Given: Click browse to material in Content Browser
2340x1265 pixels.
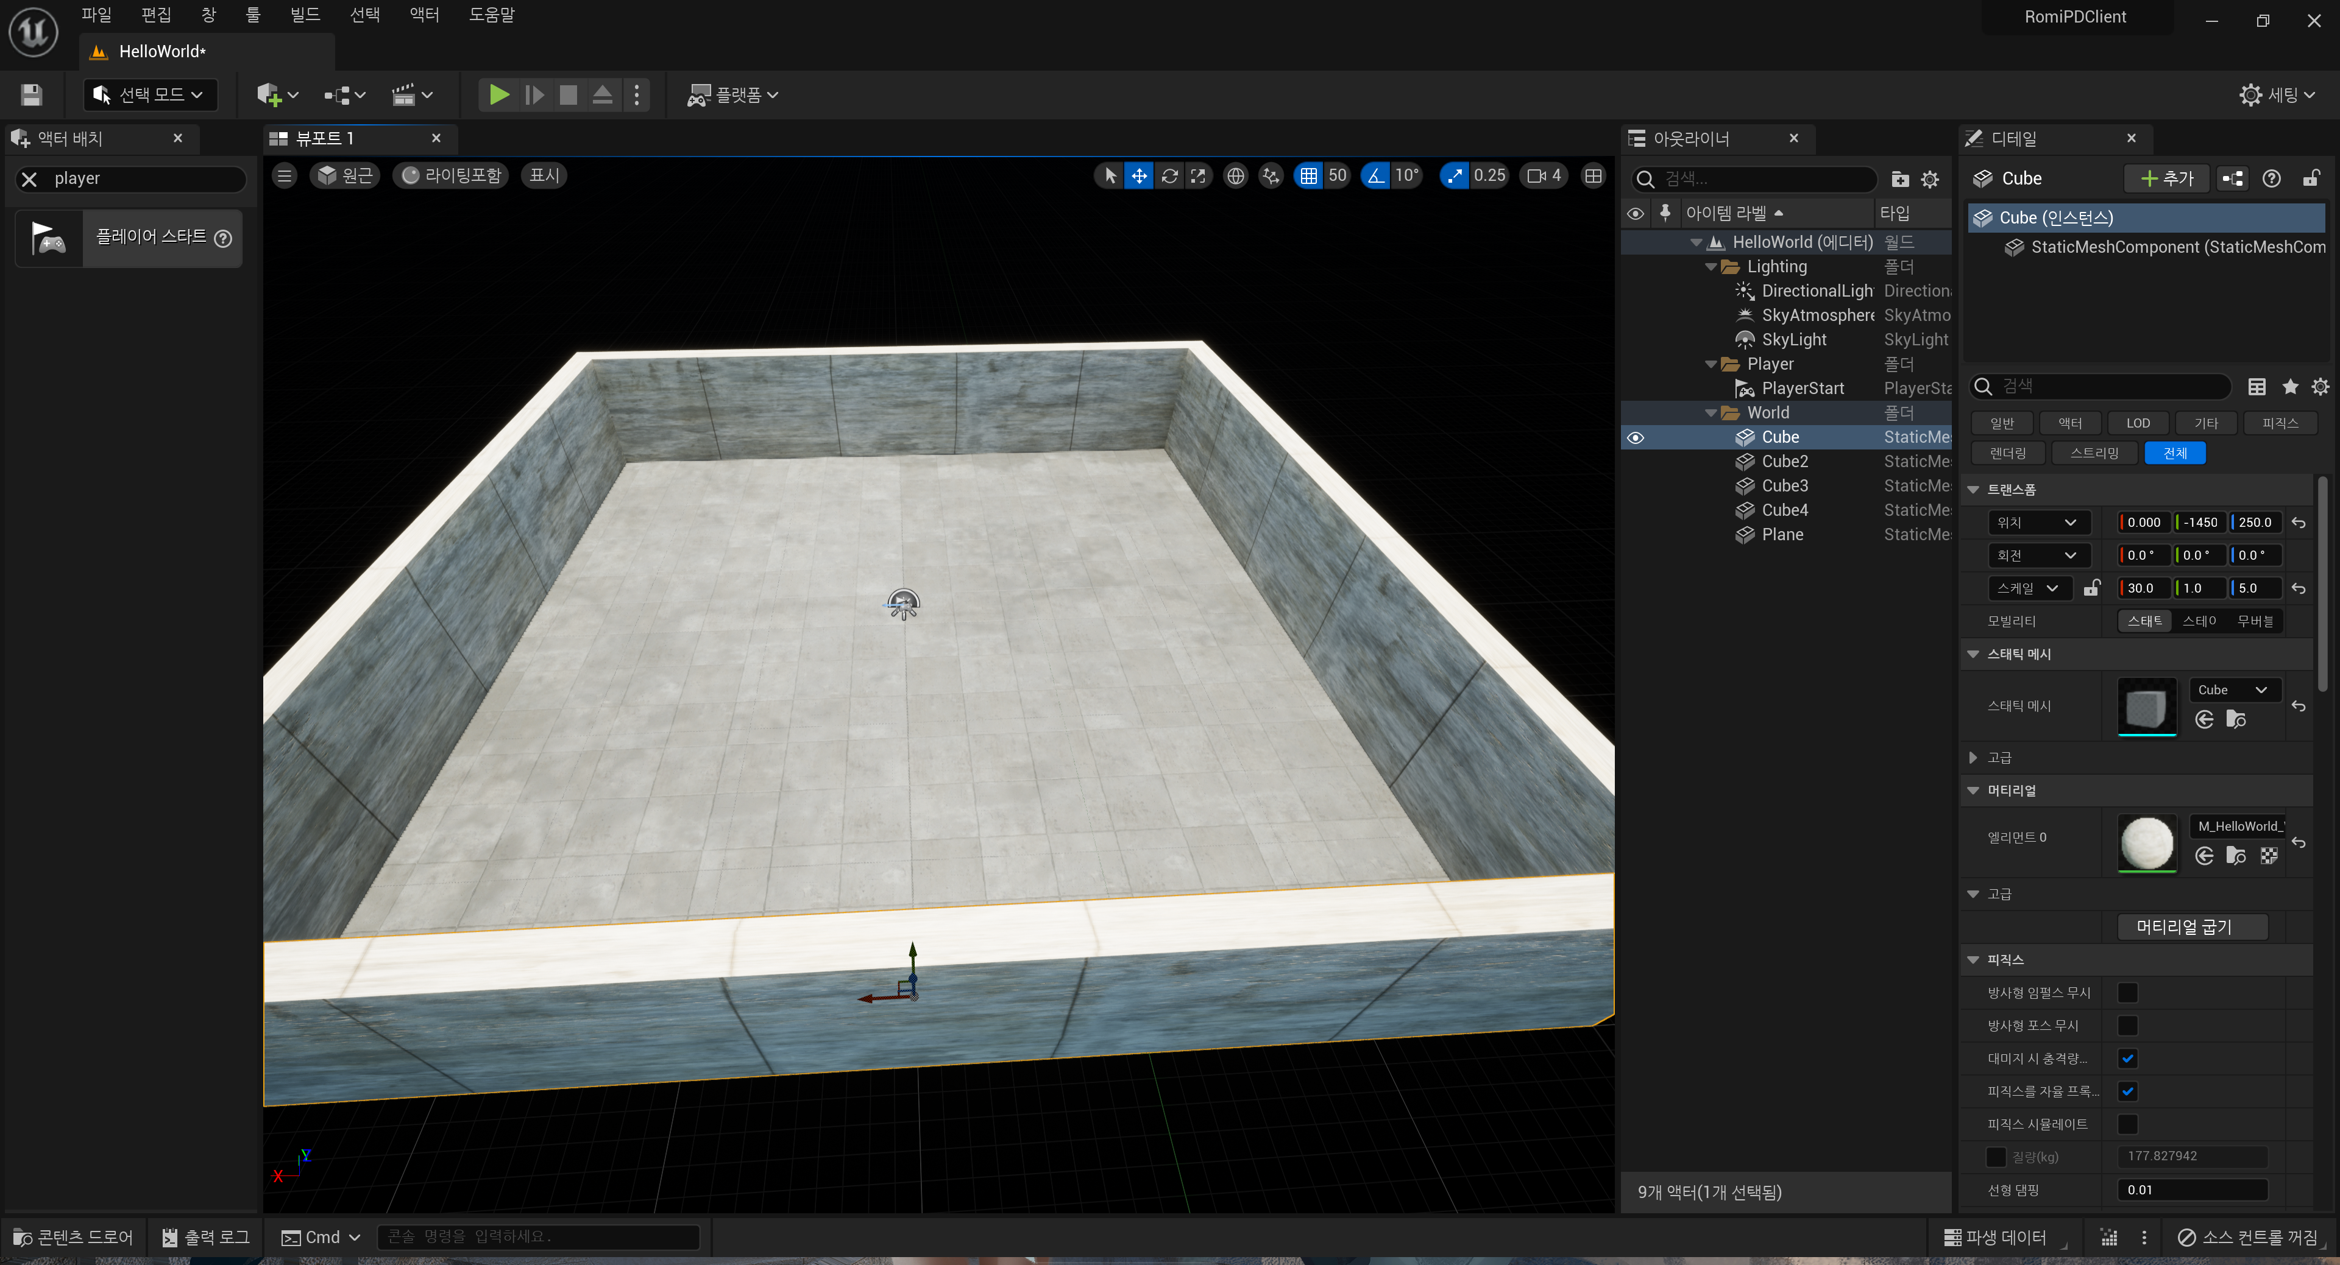Looking at the screenshot, I should [2236, 856].
